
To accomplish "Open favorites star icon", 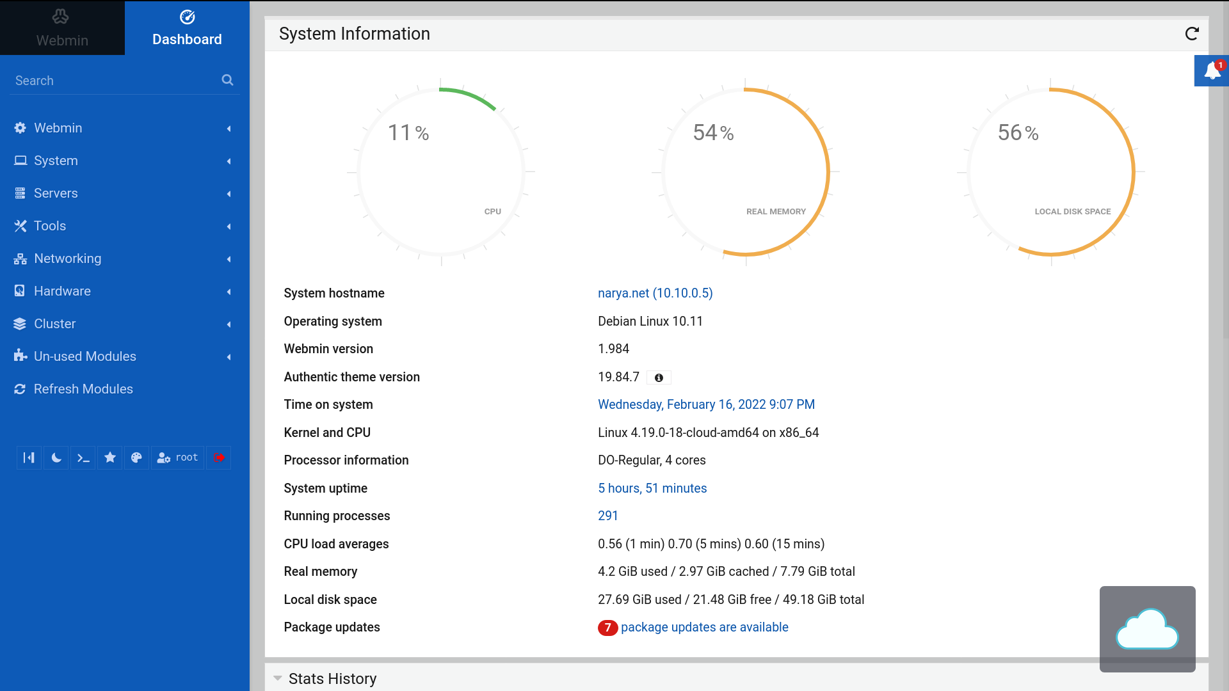I will [110, 457].
